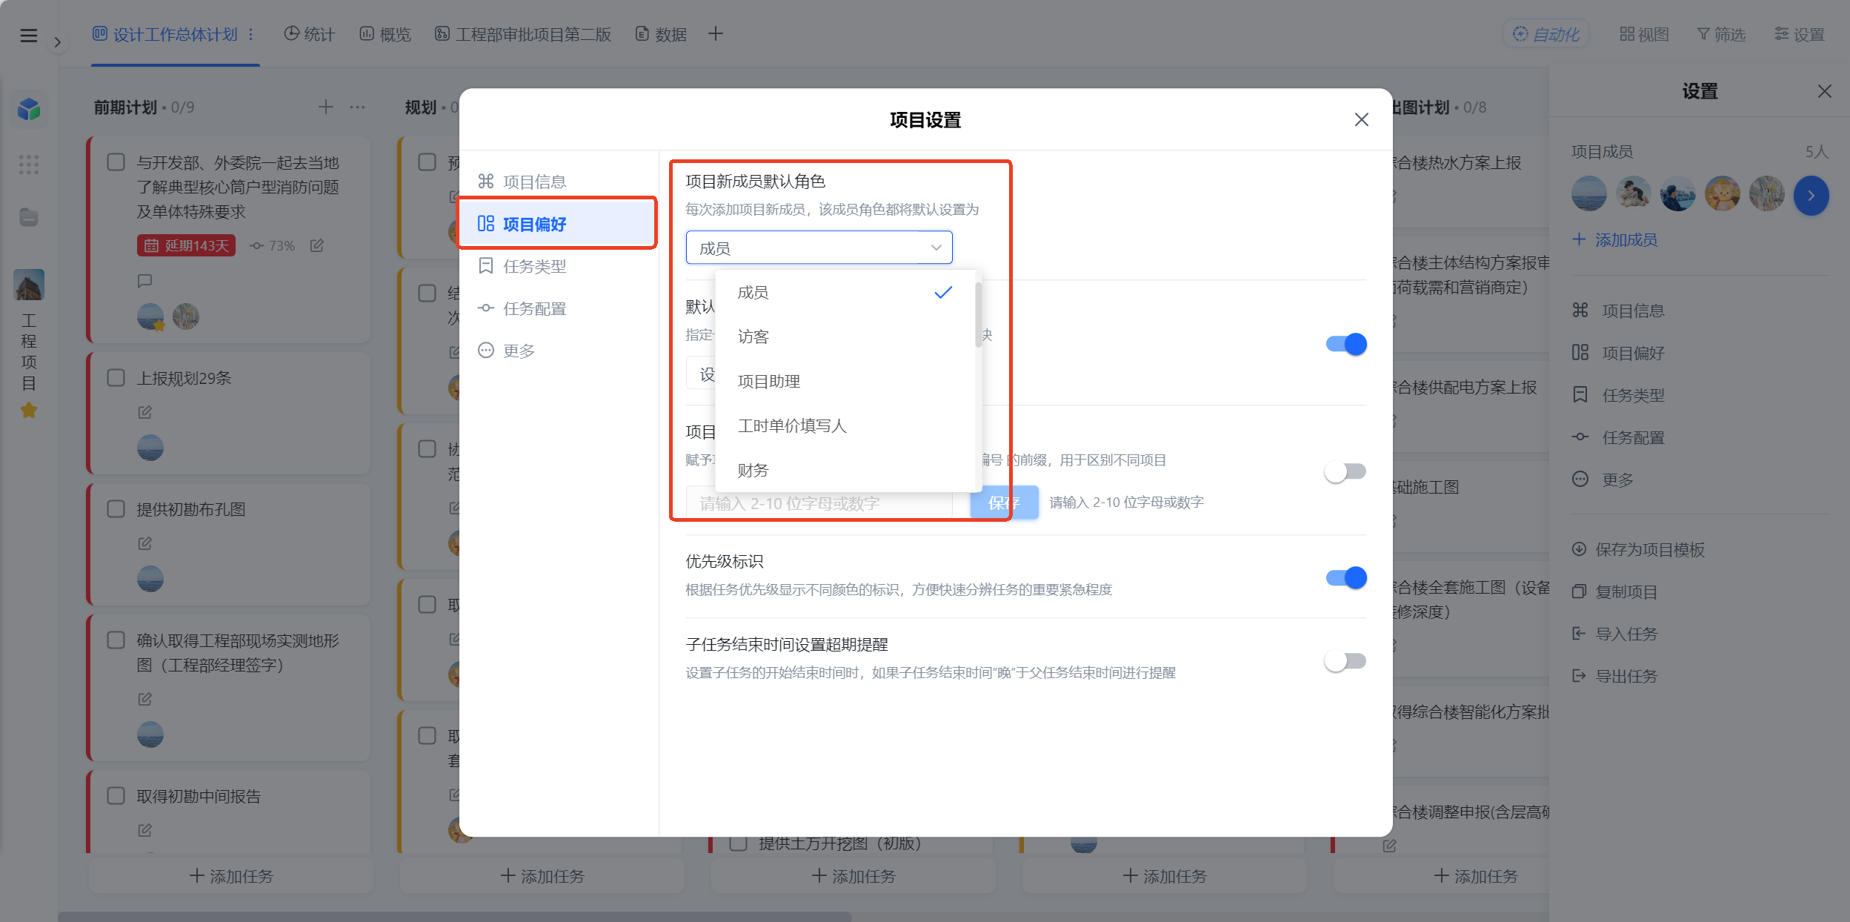Add task to 前期计划 column via plus icon
Screen dimensions: 1850x922
click(325, 107)
